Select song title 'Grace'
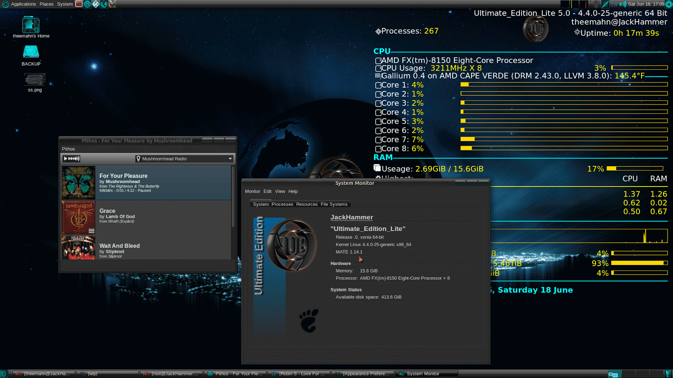 click(107, 211)
